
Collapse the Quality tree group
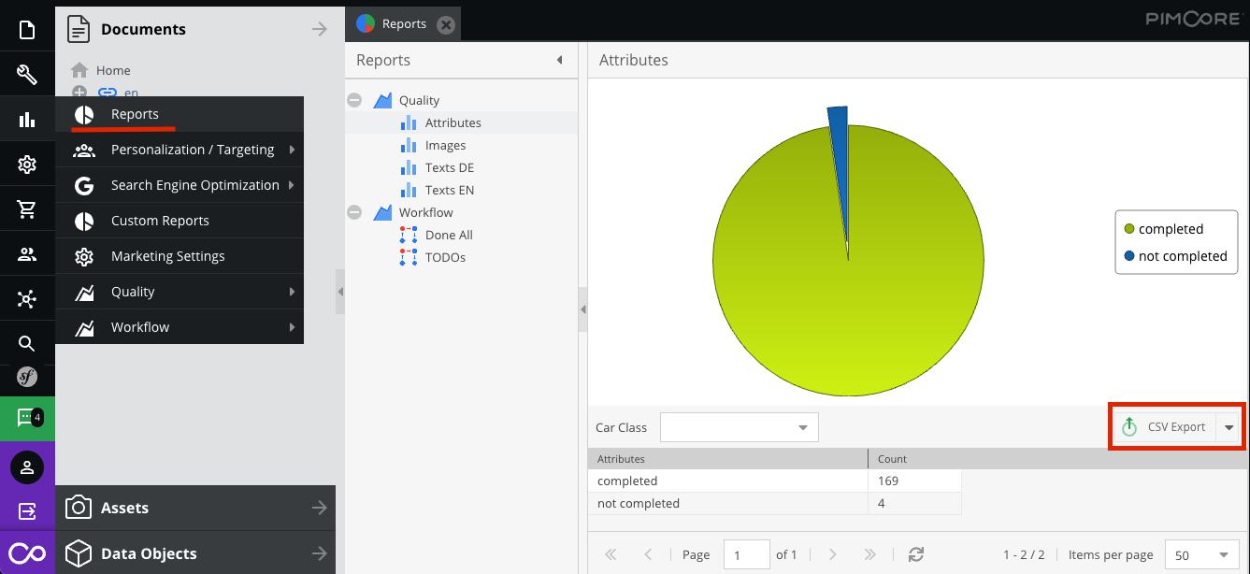[x=354, y=100]
